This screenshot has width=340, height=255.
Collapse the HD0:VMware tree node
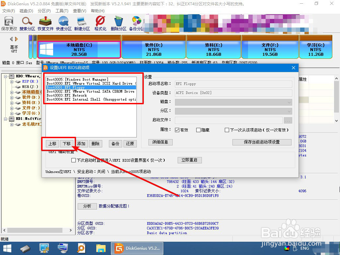click(x=5, y=76)
